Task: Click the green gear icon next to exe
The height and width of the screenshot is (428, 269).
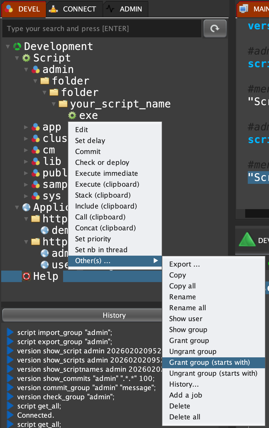Action: tap(72, 115)
